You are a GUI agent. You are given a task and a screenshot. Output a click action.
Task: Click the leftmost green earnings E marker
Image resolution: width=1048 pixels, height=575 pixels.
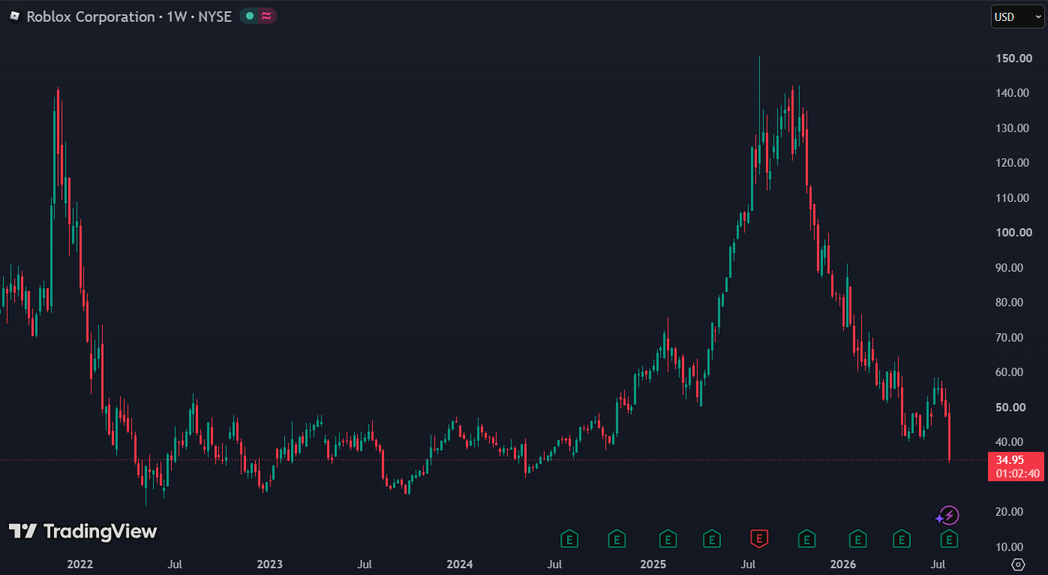571,538
